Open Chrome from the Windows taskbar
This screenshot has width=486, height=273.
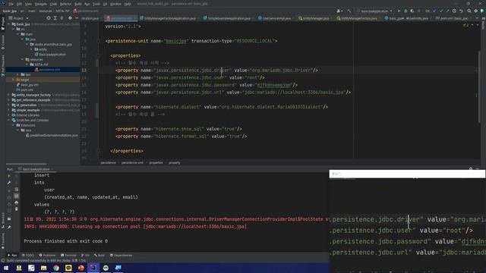(56, 268)
